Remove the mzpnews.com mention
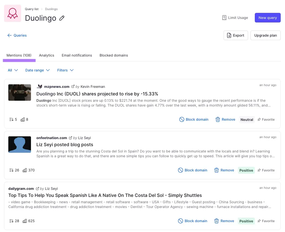This screenshot has width=285, height=232. coord(225,119)
